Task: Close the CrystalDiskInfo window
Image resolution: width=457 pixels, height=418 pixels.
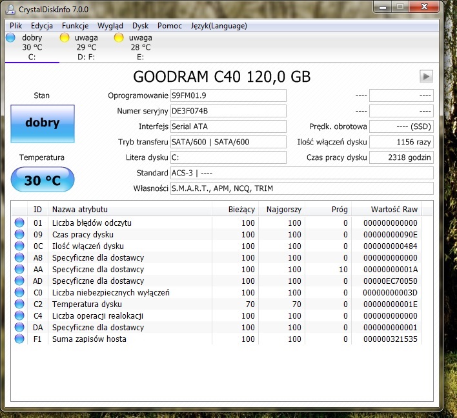Action: 424,7
